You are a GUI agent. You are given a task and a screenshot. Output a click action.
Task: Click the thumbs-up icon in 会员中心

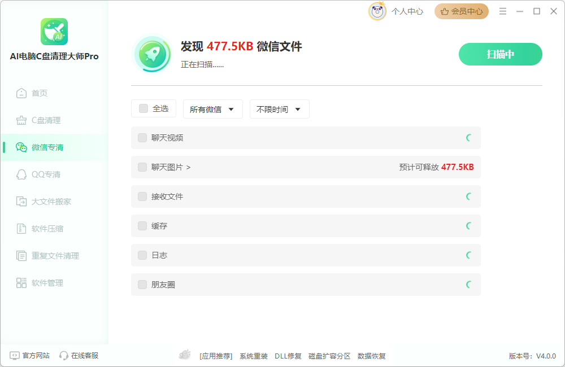(445, 11)
